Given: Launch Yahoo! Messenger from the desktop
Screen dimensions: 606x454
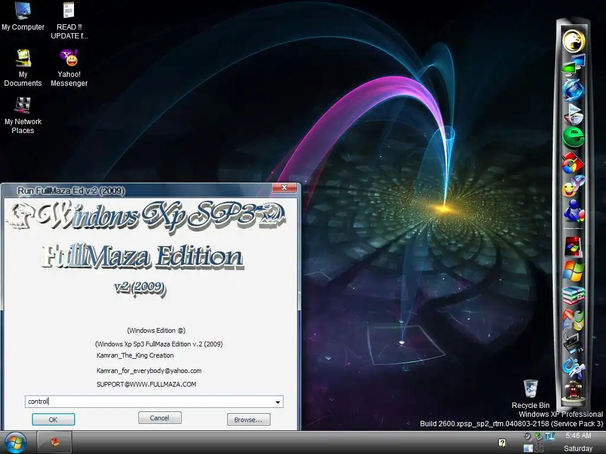Looking at the screenshot, I should [x=69, y=68].
